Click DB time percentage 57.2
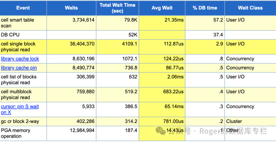276x142 pixels. [x=218, y=20]
